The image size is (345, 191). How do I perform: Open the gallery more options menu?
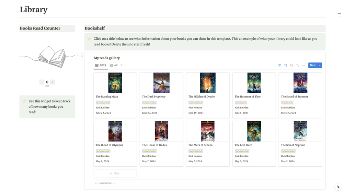tap(304, 65)
